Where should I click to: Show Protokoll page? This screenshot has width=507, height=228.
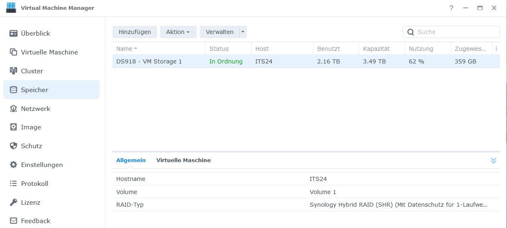(x=51, y=183)
